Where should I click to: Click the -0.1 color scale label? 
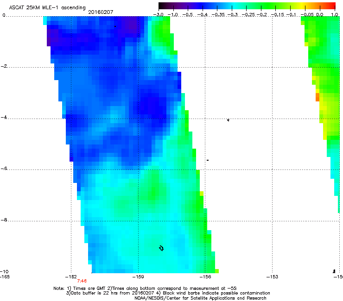pyautogui.click(x=291, y=15)
